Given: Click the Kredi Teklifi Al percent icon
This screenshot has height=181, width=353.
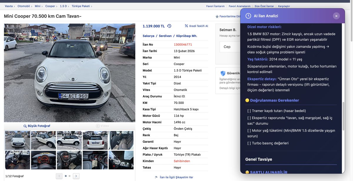Looking at the screenshot, I should (x=186, y=26).
